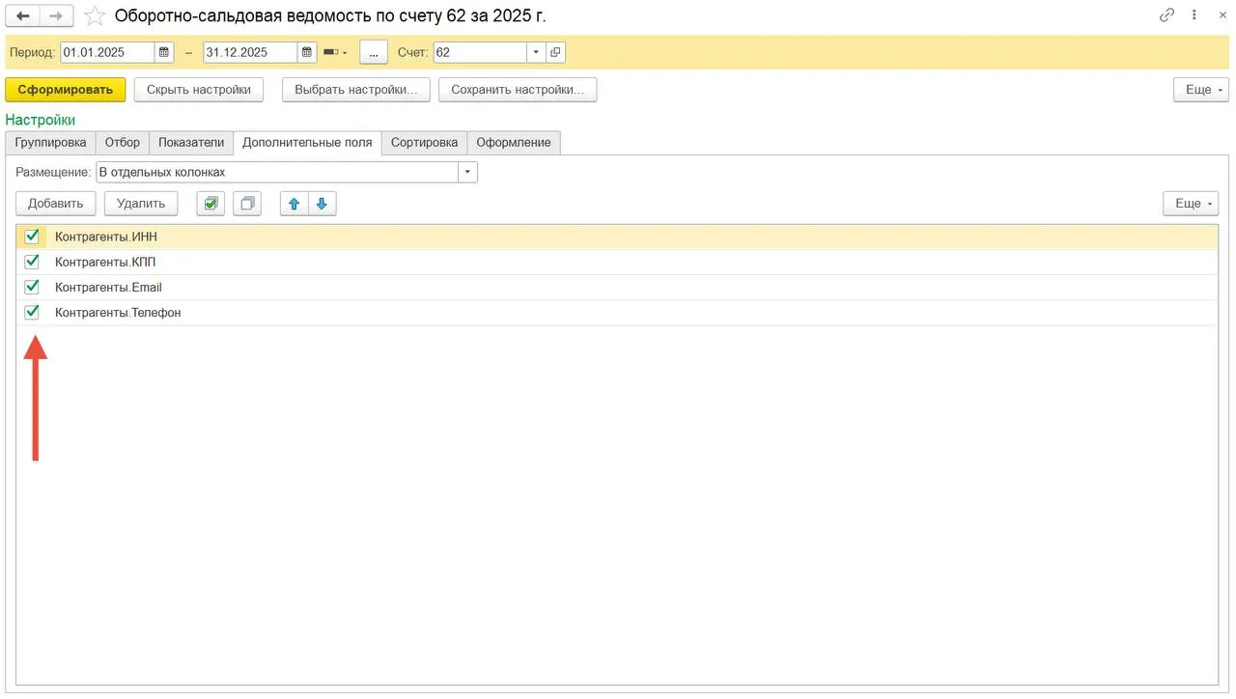Go forward with the right arrow button
This screenshot has width=1236, height=699.
click(x=55, y=15)
